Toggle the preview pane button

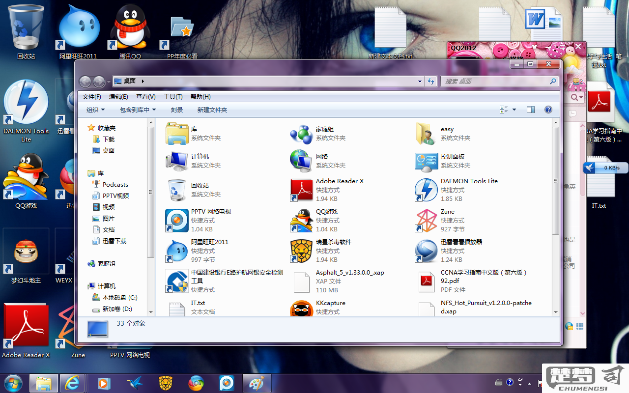pos(531,110)
